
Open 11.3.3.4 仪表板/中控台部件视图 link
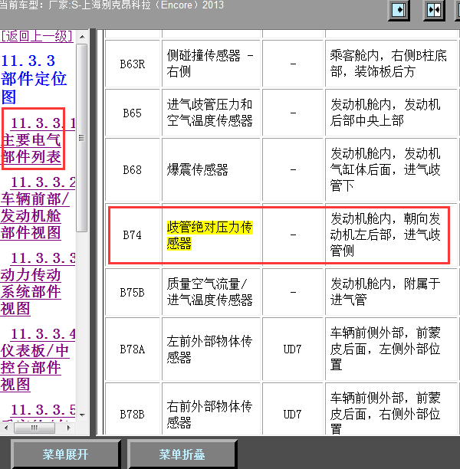[38, 359]
